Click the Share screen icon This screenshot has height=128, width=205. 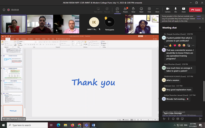(x=184, y=10)
